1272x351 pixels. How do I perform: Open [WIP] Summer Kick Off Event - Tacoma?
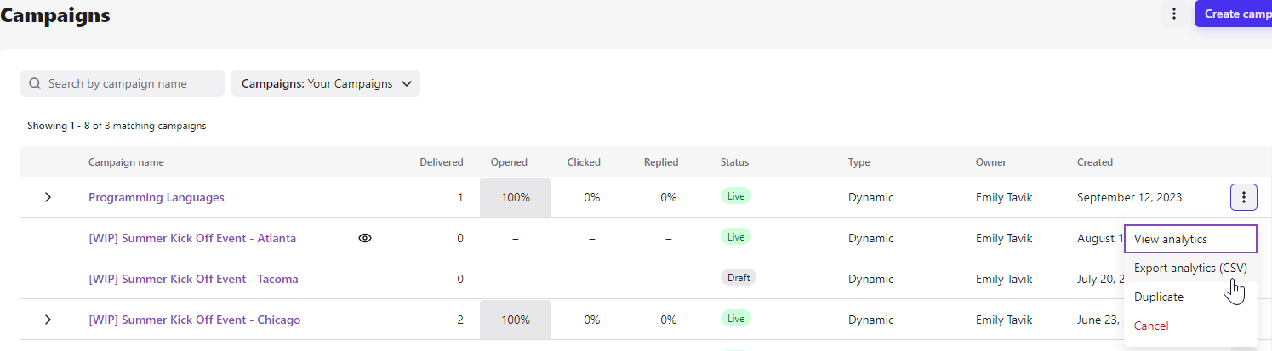click(193, 279)
